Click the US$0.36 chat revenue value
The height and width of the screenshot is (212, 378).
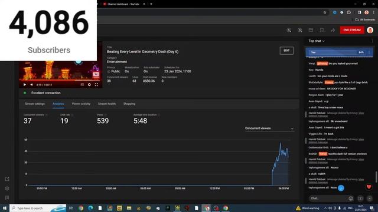click(x=149, y=81)
